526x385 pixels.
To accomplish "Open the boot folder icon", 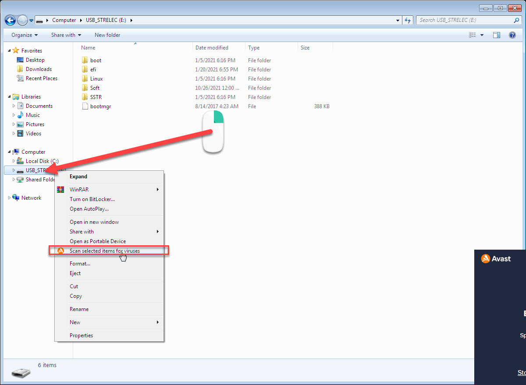I will 85,60.
